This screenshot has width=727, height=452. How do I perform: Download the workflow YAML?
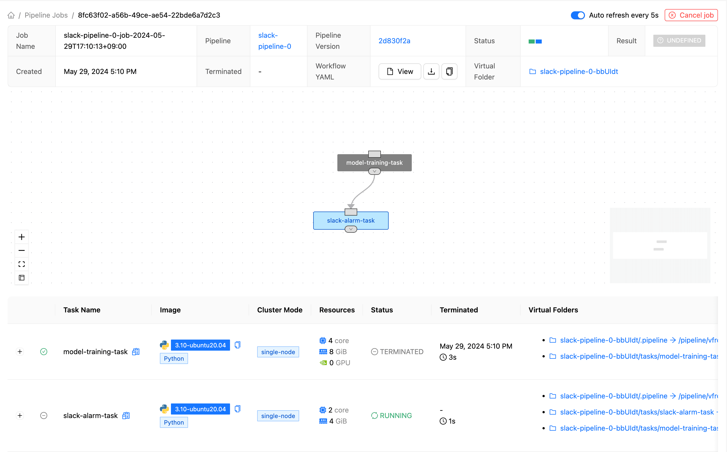click(x=431, y=71)
